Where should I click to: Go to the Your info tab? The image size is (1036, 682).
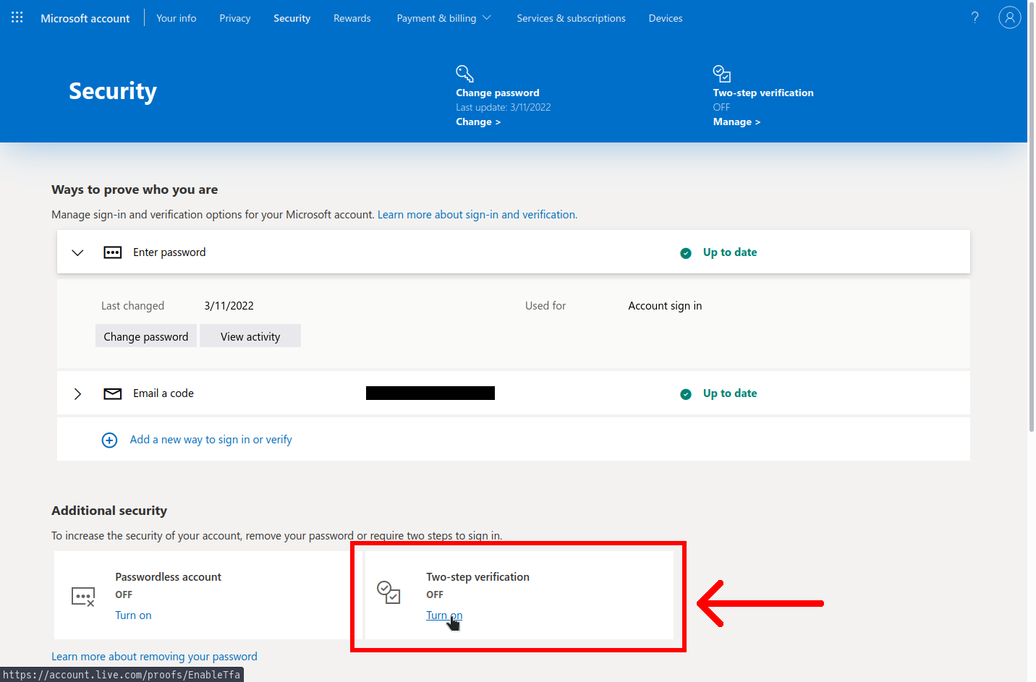(x=177, y=18)
